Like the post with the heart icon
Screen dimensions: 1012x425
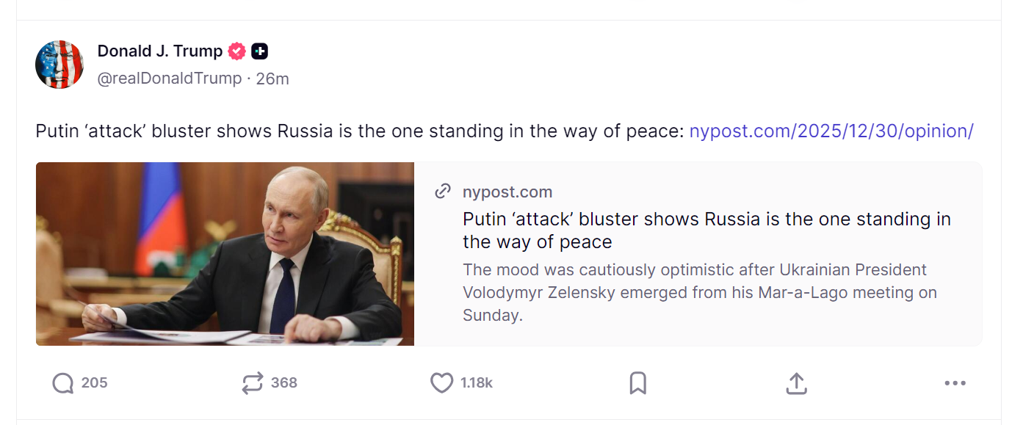pyautogui.click(x=441, y=383)
